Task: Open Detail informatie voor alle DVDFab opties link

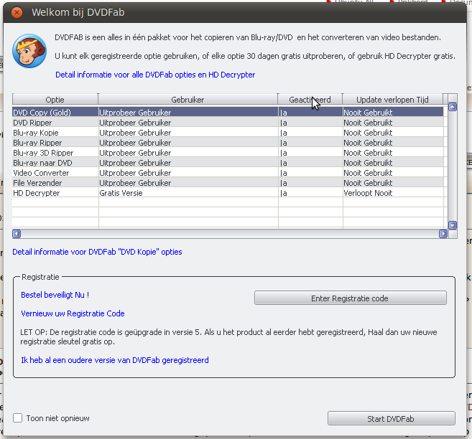Action: pos(155,75)
